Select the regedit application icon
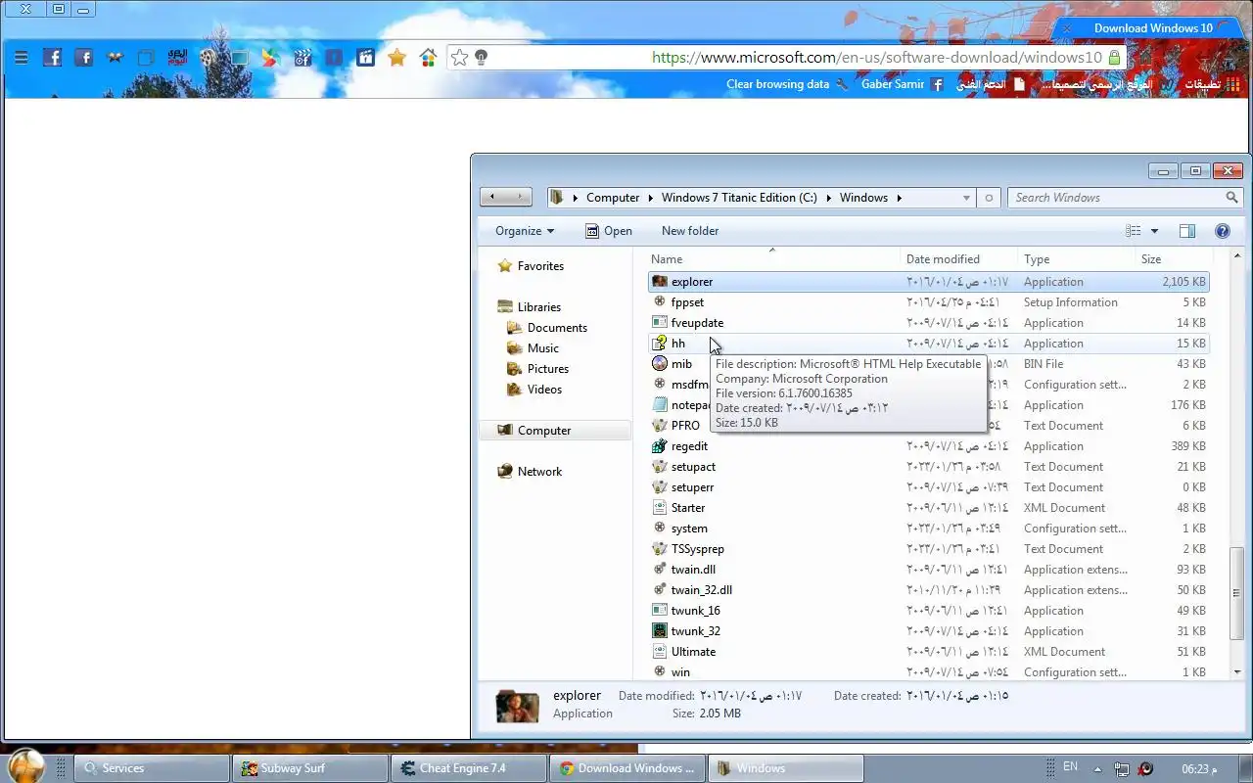 tap(660, 446)
